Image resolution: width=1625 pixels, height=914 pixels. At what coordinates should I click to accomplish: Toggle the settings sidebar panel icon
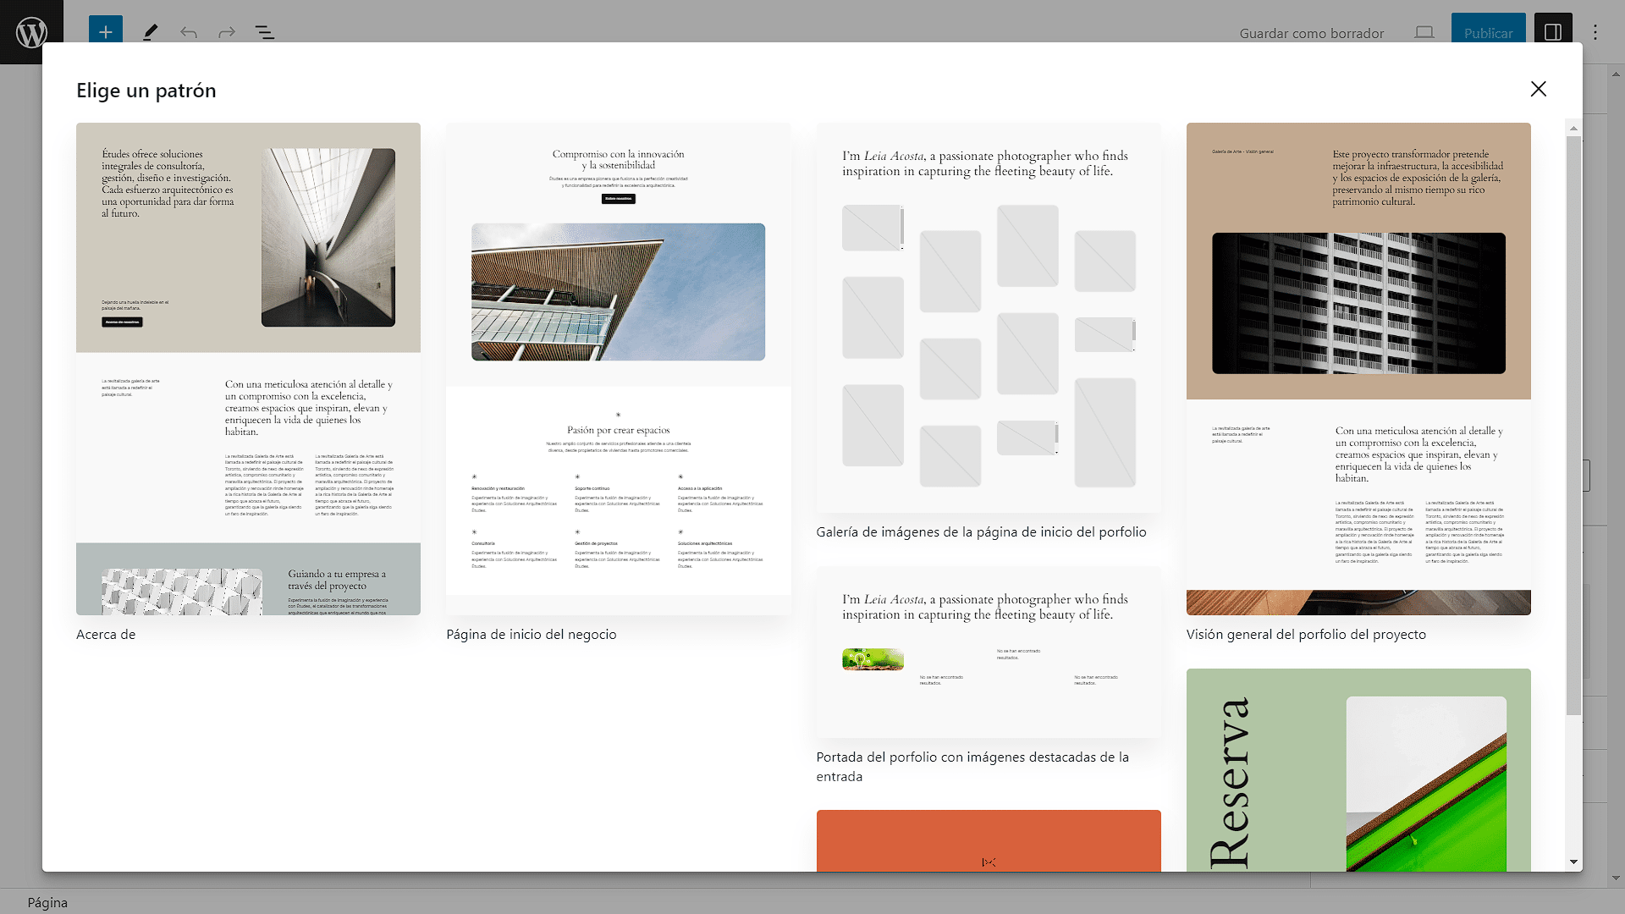[x=1552, y=32]
